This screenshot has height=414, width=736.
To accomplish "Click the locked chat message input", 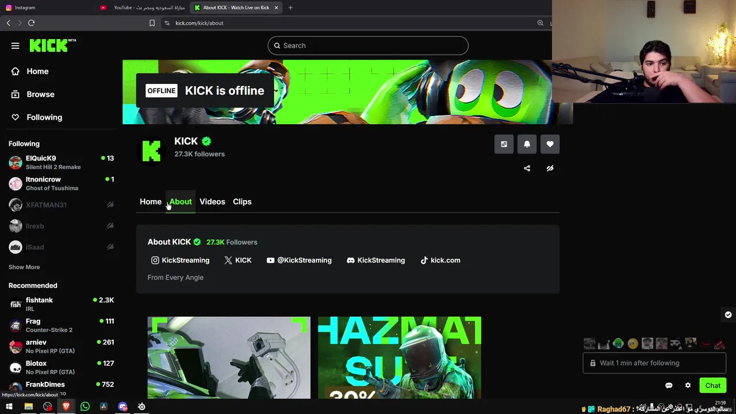I will (x=654, y=363).
